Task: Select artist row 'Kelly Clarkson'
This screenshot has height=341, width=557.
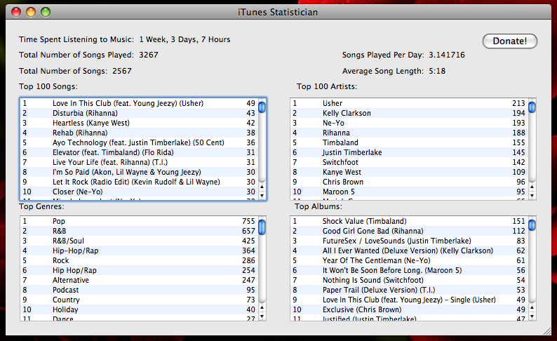Action: pyautogui.click(x=409, y=113)
